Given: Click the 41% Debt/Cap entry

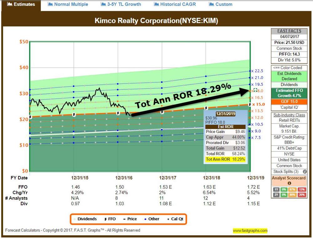Looking at the screenshot, I should [289, 148].
